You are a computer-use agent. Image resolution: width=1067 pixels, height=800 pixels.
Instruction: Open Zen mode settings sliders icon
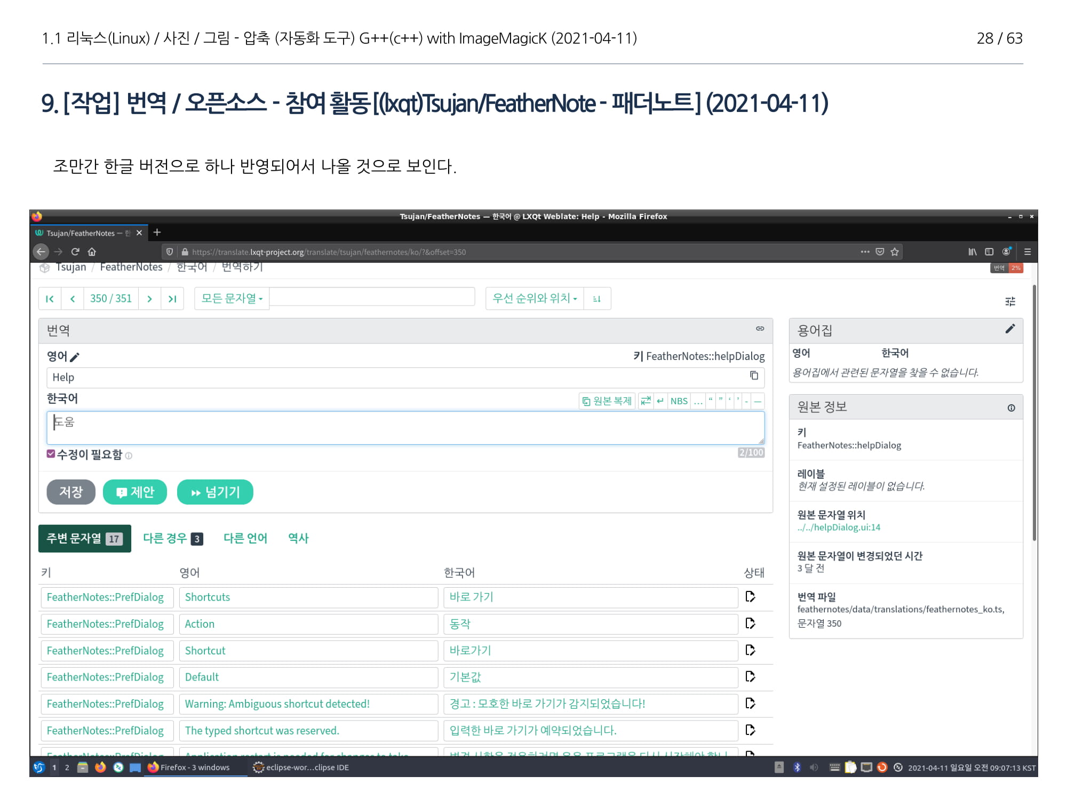(x=1010, y=301)
